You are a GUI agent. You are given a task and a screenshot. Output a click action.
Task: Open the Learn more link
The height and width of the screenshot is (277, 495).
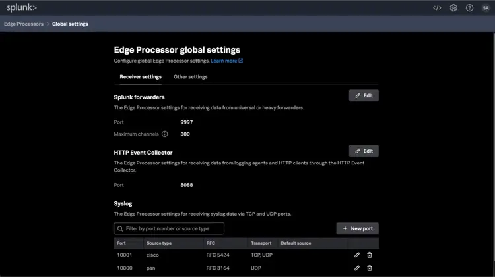click(226, 61)
